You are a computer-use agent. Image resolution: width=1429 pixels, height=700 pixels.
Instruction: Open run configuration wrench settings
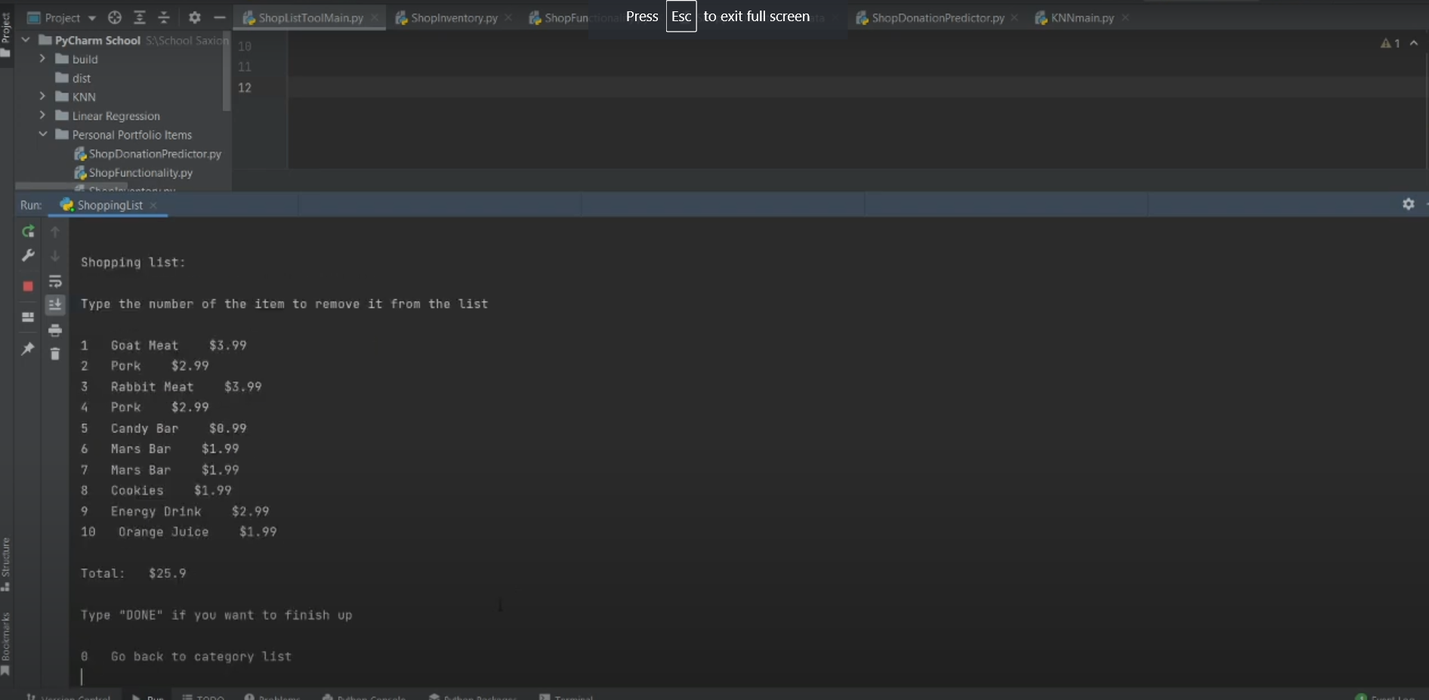tap(28, 256)
